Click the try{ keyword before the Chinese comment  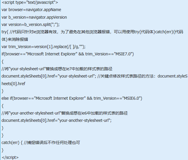pyautogui.click(x=5, y=32)
